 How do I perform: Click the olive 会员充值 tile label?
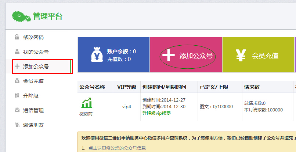[265, 56]
